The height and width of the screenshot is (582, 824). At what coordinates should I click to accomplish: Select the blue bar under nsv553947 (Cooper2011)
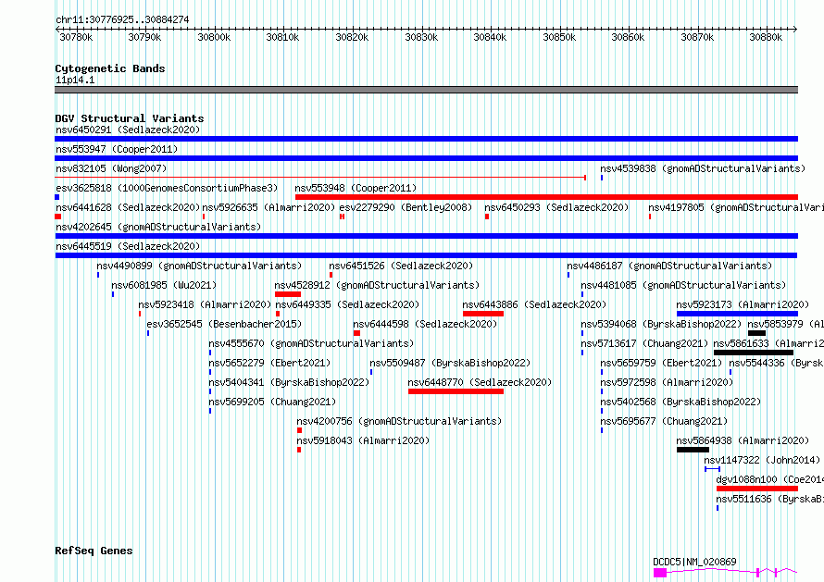coord(426,158)
